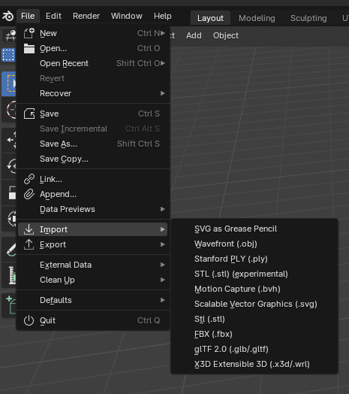This screenshot has width=349, height=394.
Task: Expand the Clean Up submenu
Action: [x=93, y=280]
